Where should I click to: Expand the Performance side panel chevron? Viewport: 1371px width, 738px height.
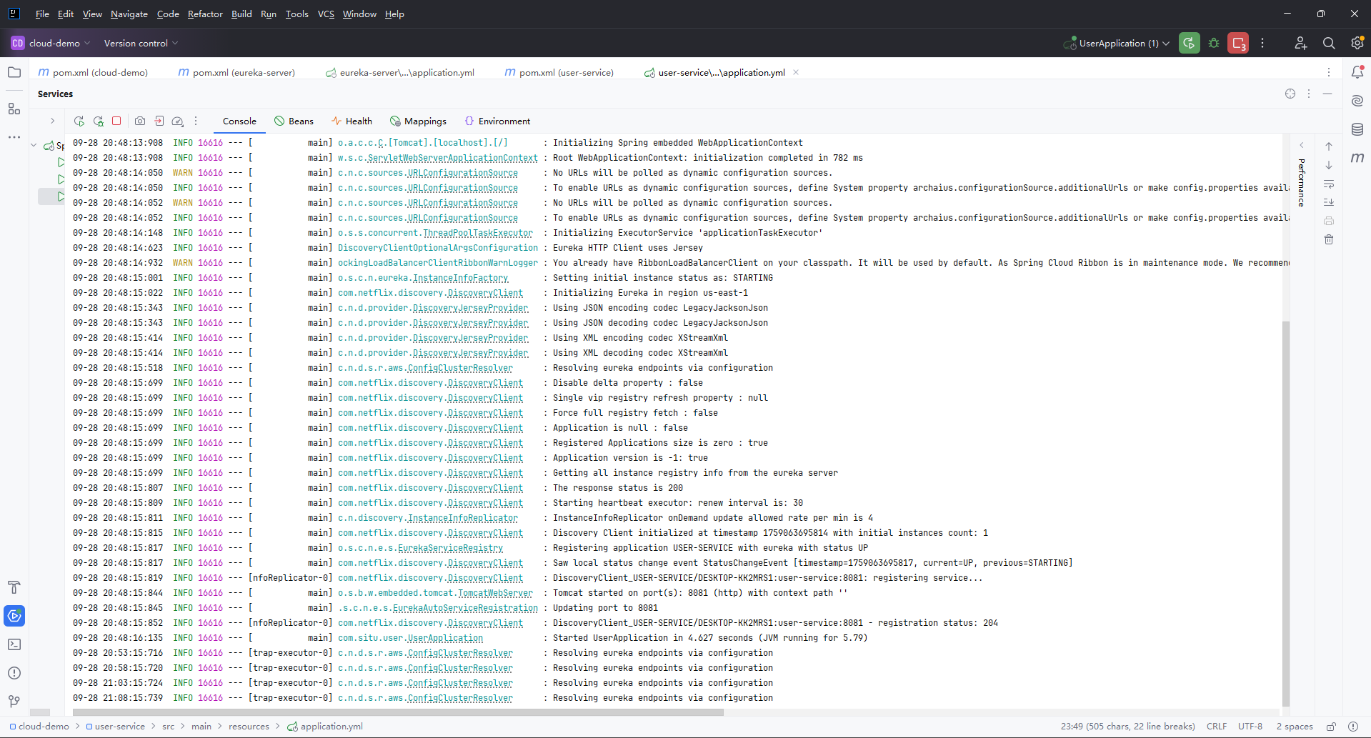pyautogui.click(x=1302, y=145)
